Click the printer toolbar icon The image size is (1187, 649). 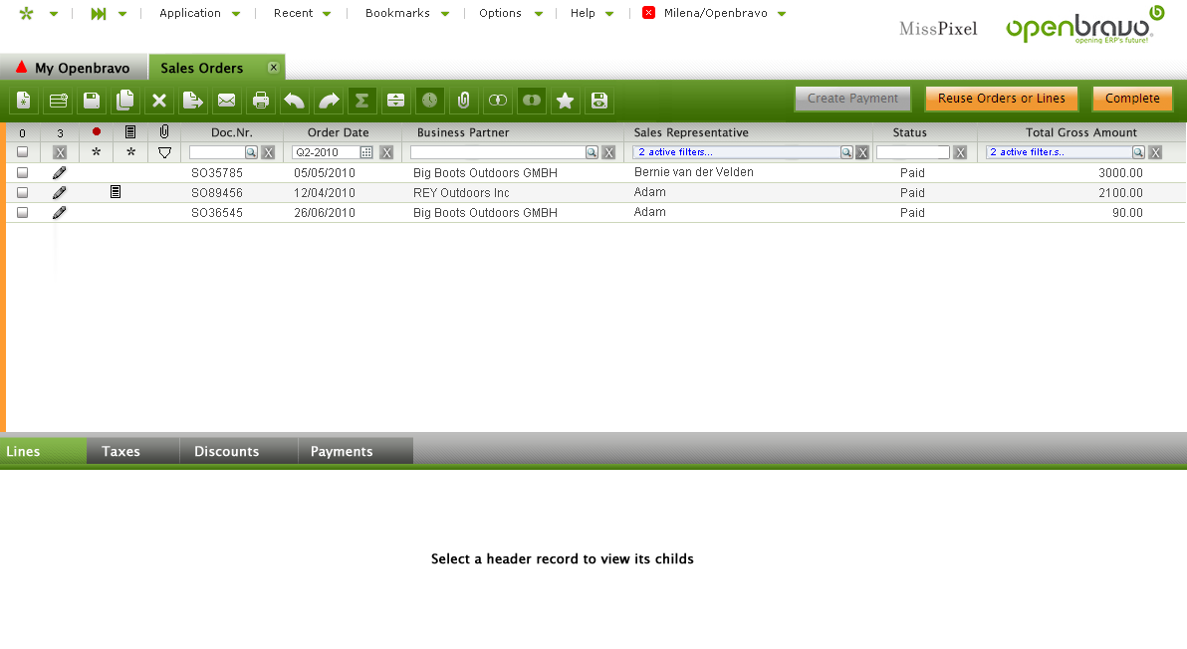pyautogui.click(x=261, y=100)
